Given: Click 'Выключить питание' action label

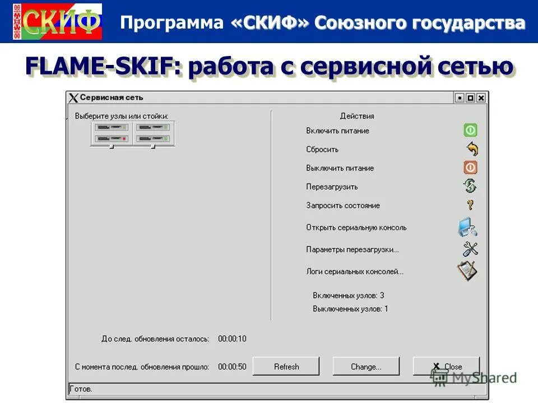Looking at the screenshot, I should point(340,168).
